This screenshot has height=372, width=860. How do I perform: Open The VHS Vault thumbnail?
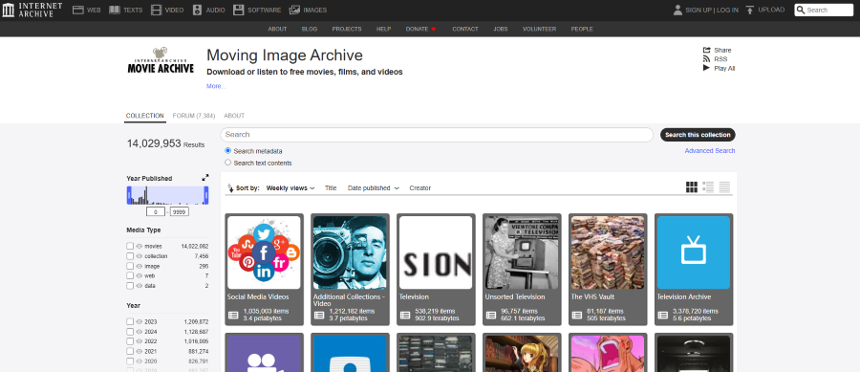coord(608,252)
